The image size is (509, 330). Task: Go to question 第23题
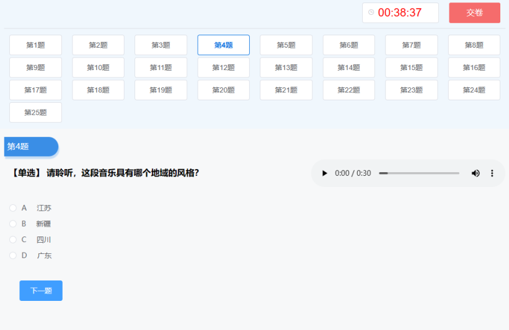pyautogui.click(x=411, y=90)
